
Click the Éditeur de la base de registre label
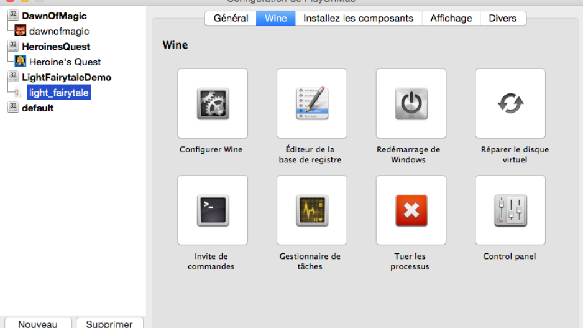pos(310,154)
